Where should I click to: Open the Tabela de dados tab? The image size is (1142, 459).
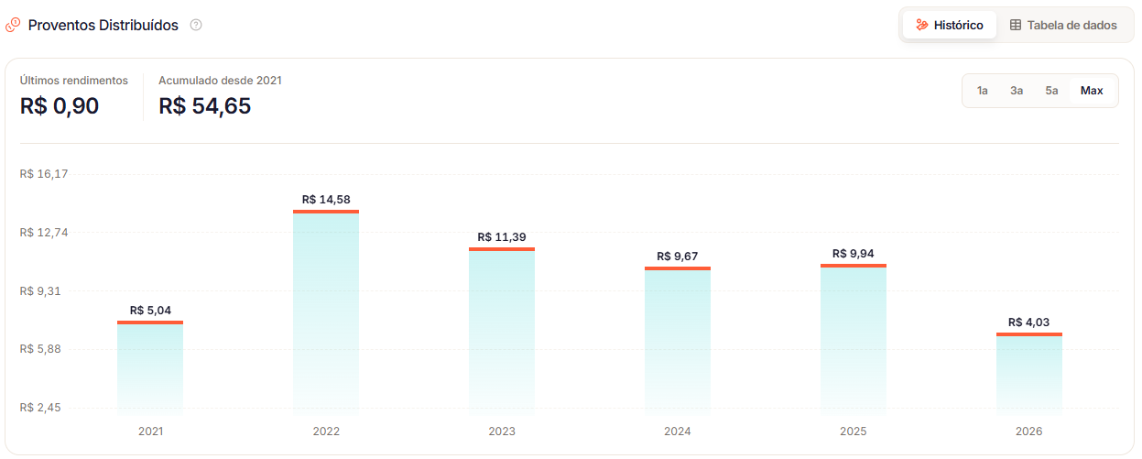click(1063, 25)
